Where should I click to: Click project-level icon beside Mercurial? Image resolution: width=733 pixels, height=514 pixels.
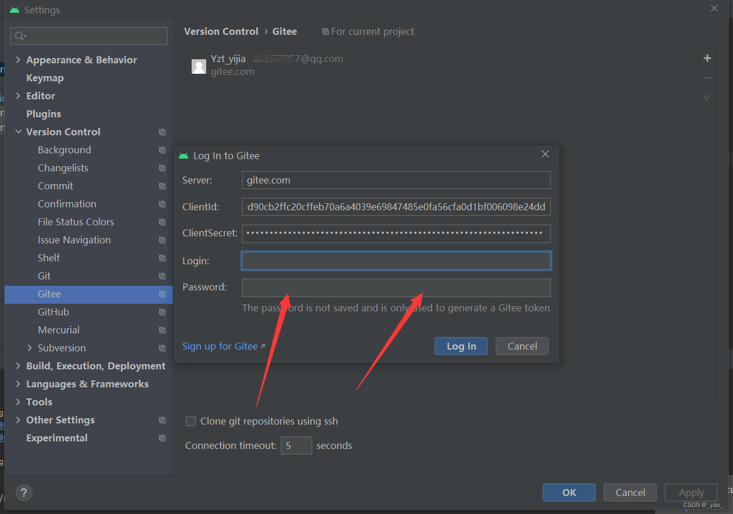[162, 330]
